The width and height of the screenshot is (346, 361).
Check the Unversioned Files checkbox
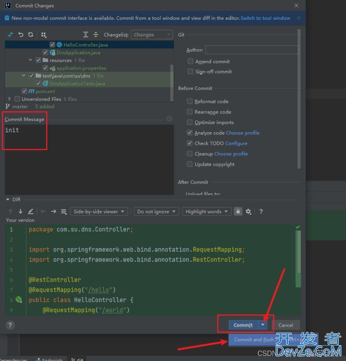coord(17,99)
